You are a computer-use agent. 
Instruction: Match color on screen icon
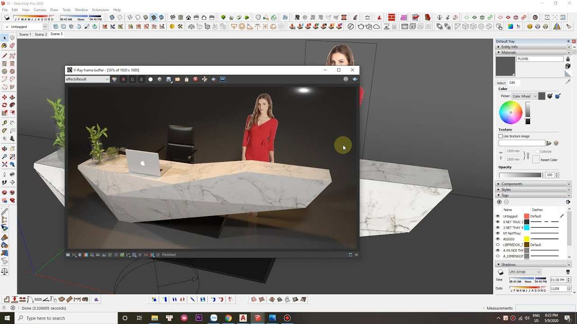tap(558, 96)
